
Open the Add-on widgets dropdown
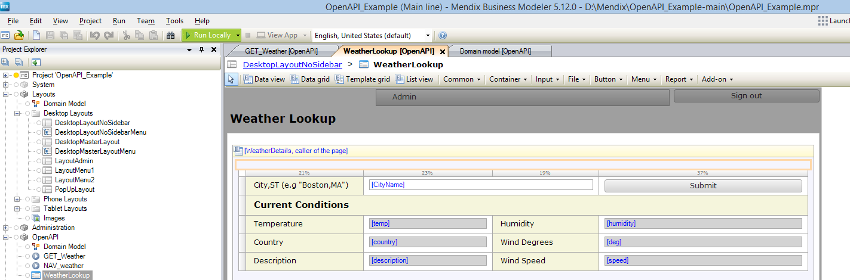(717, 79)
